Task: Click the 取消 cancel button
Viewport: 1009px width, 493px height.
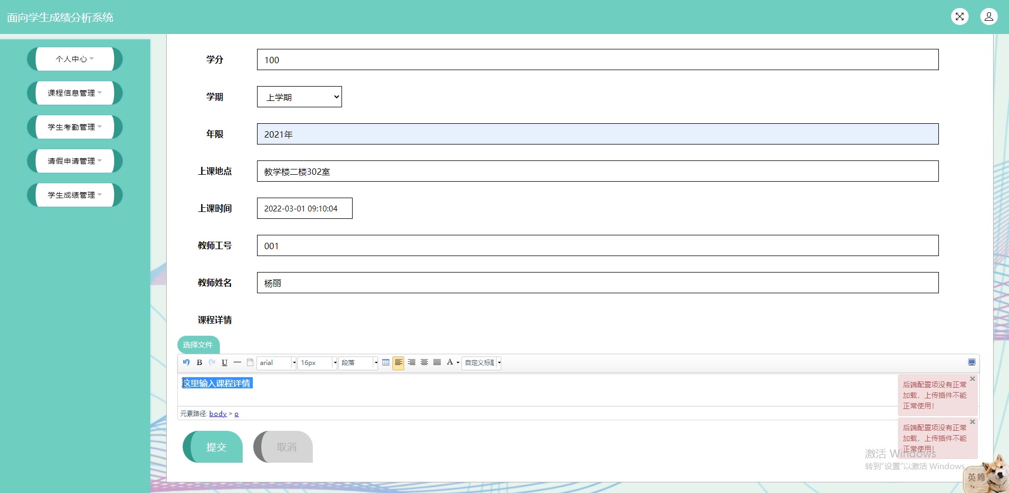Action: coord(283,447)
